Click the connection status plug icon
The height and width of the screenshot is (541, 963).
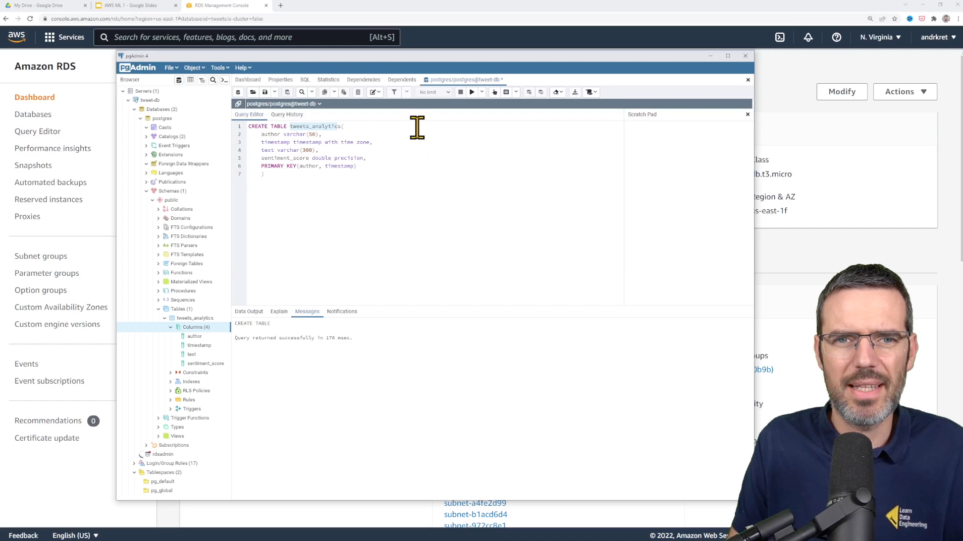238,104
